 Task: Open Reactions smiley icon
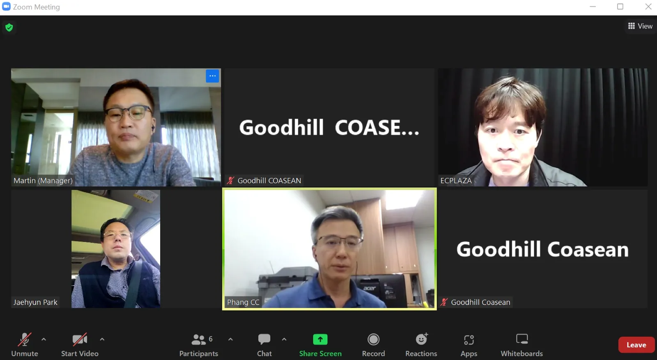pos(421,339)
